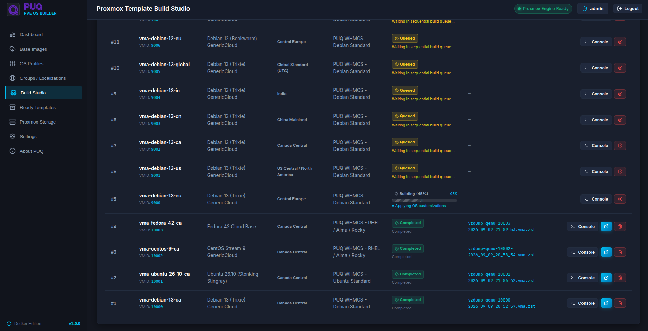
Task: Open vzdump-qemu-10000 vma.zst file link
Action: (501, 303)
